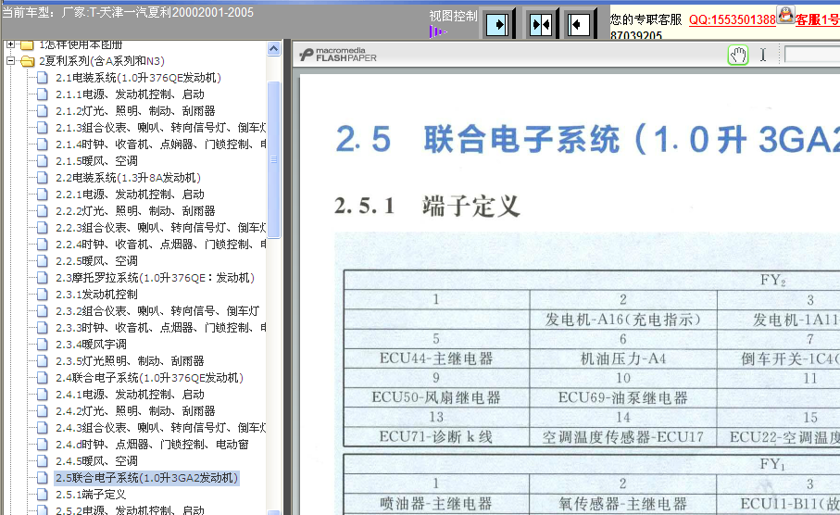Open 2.5.2电源、发动机控制、启动
The width and height of the screenshot is (840, 515).
(131, 509)
